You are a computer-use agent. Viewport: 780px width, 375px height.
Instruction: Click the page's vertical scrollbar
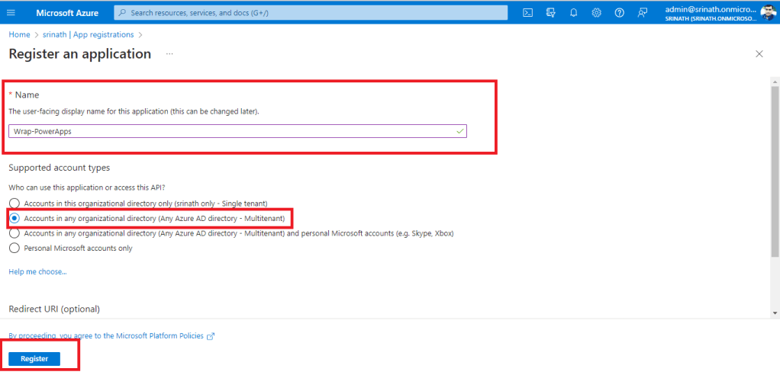775,168
